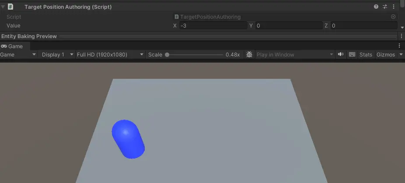Click the Value property label
405x183 pixels.
(x=14, y=25)
